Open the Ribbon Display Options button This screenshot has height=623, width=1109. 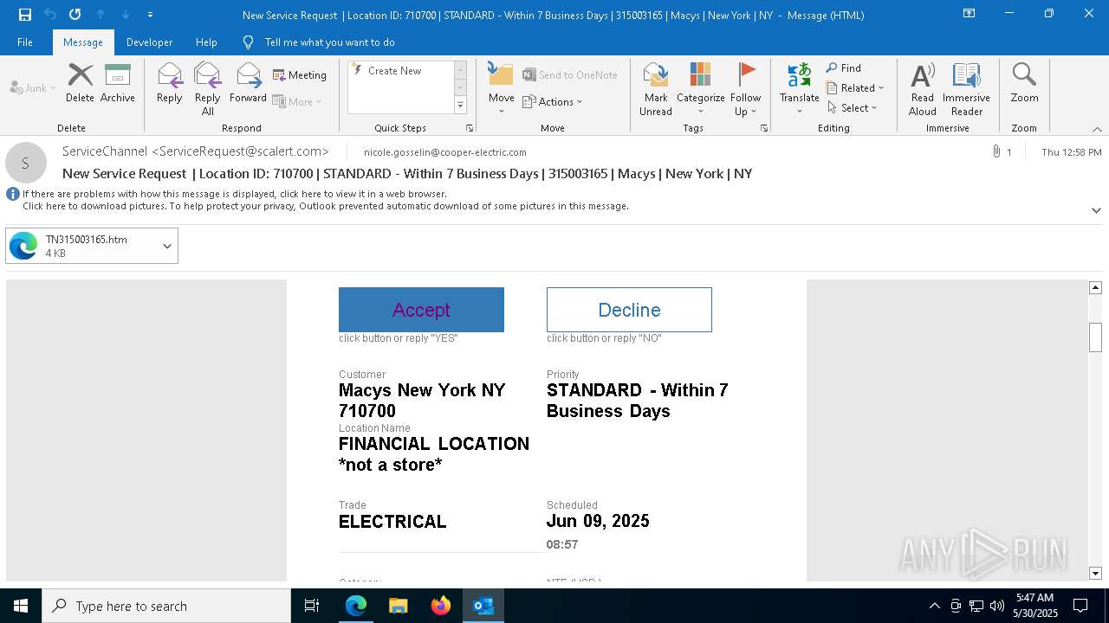click(x=969, y=14)
